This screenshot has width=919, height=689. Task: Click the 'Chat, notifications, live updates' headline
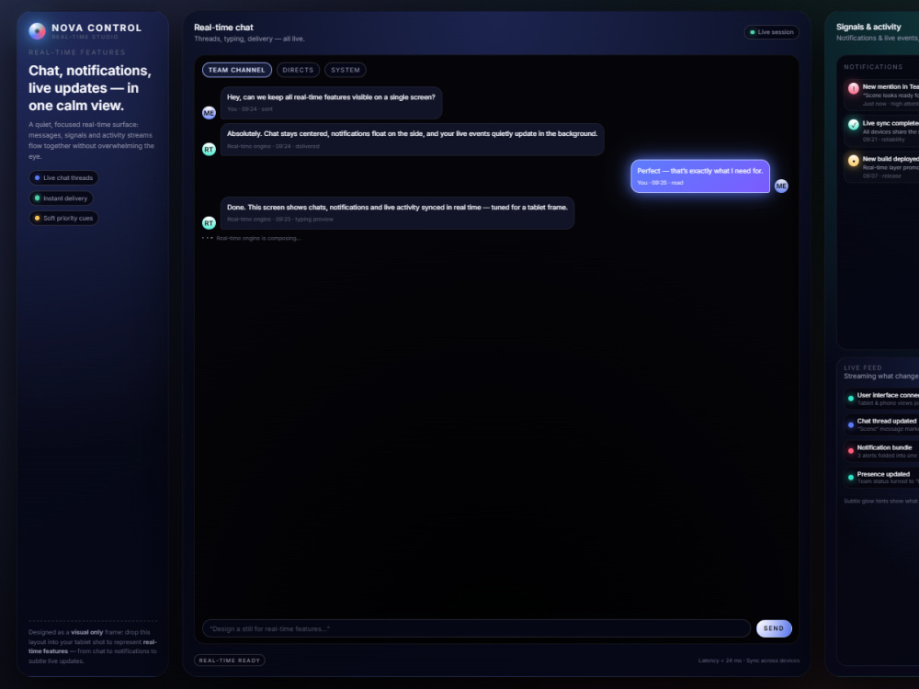tap(90, 88)
